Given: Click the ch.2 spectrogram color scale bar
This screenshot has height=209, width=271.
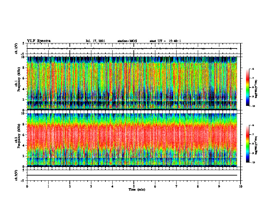Looking at the screenshot, I should click(247, 144).
